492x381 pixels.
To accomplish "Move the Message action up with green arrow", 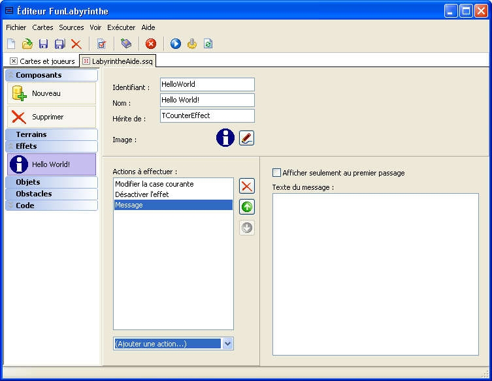I will (x=247, y=207).
